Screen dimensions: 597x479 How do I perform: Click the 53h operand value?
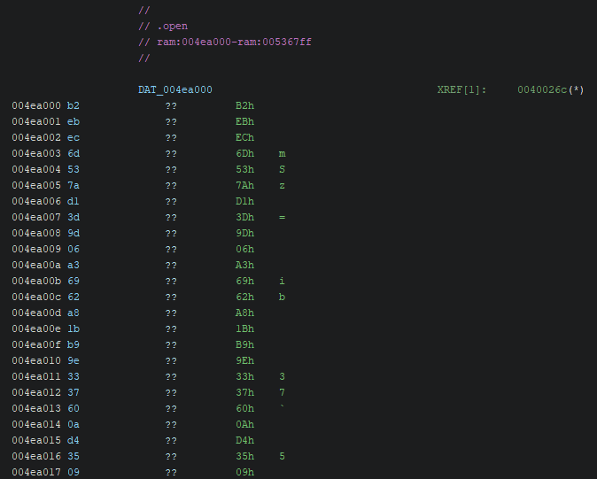(244, 170)
